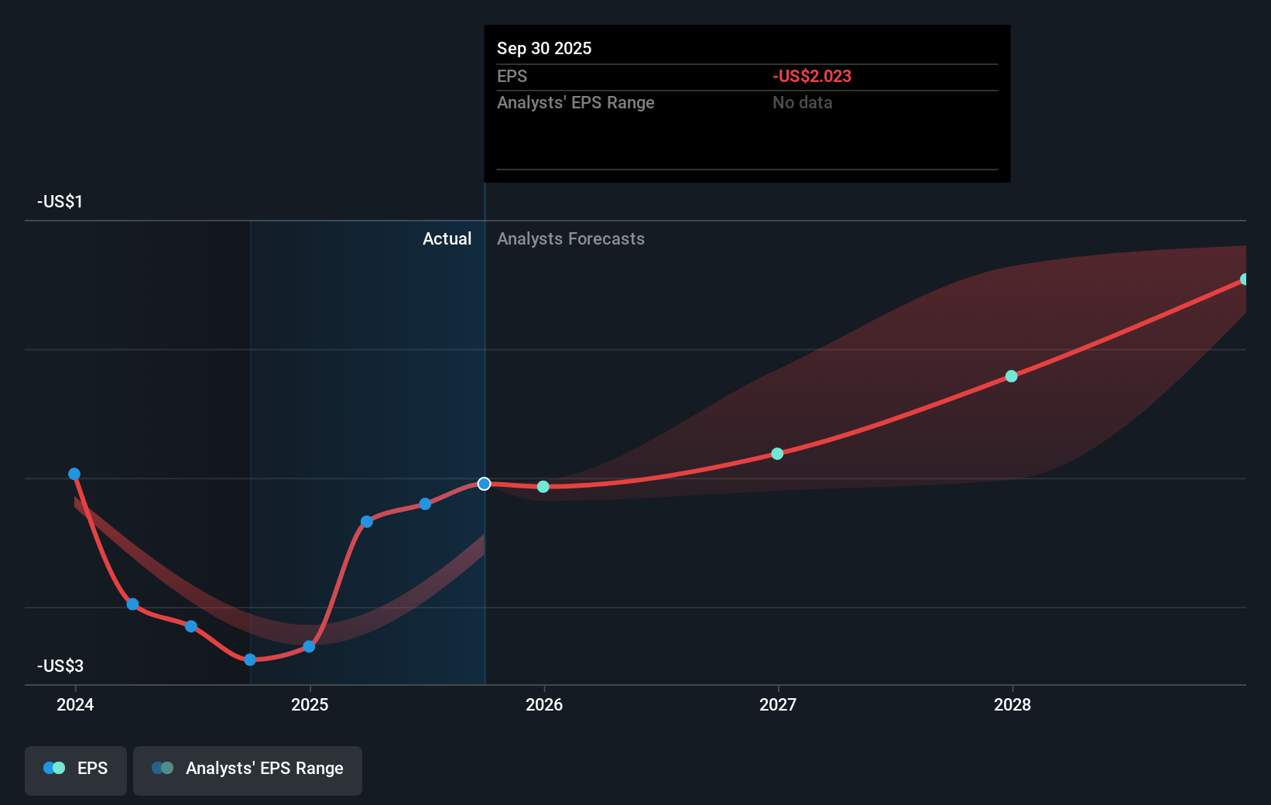Click the 'Actual' section label
Image resolution: width=1271 pixels, height=805 pixels.
[447, 239]
